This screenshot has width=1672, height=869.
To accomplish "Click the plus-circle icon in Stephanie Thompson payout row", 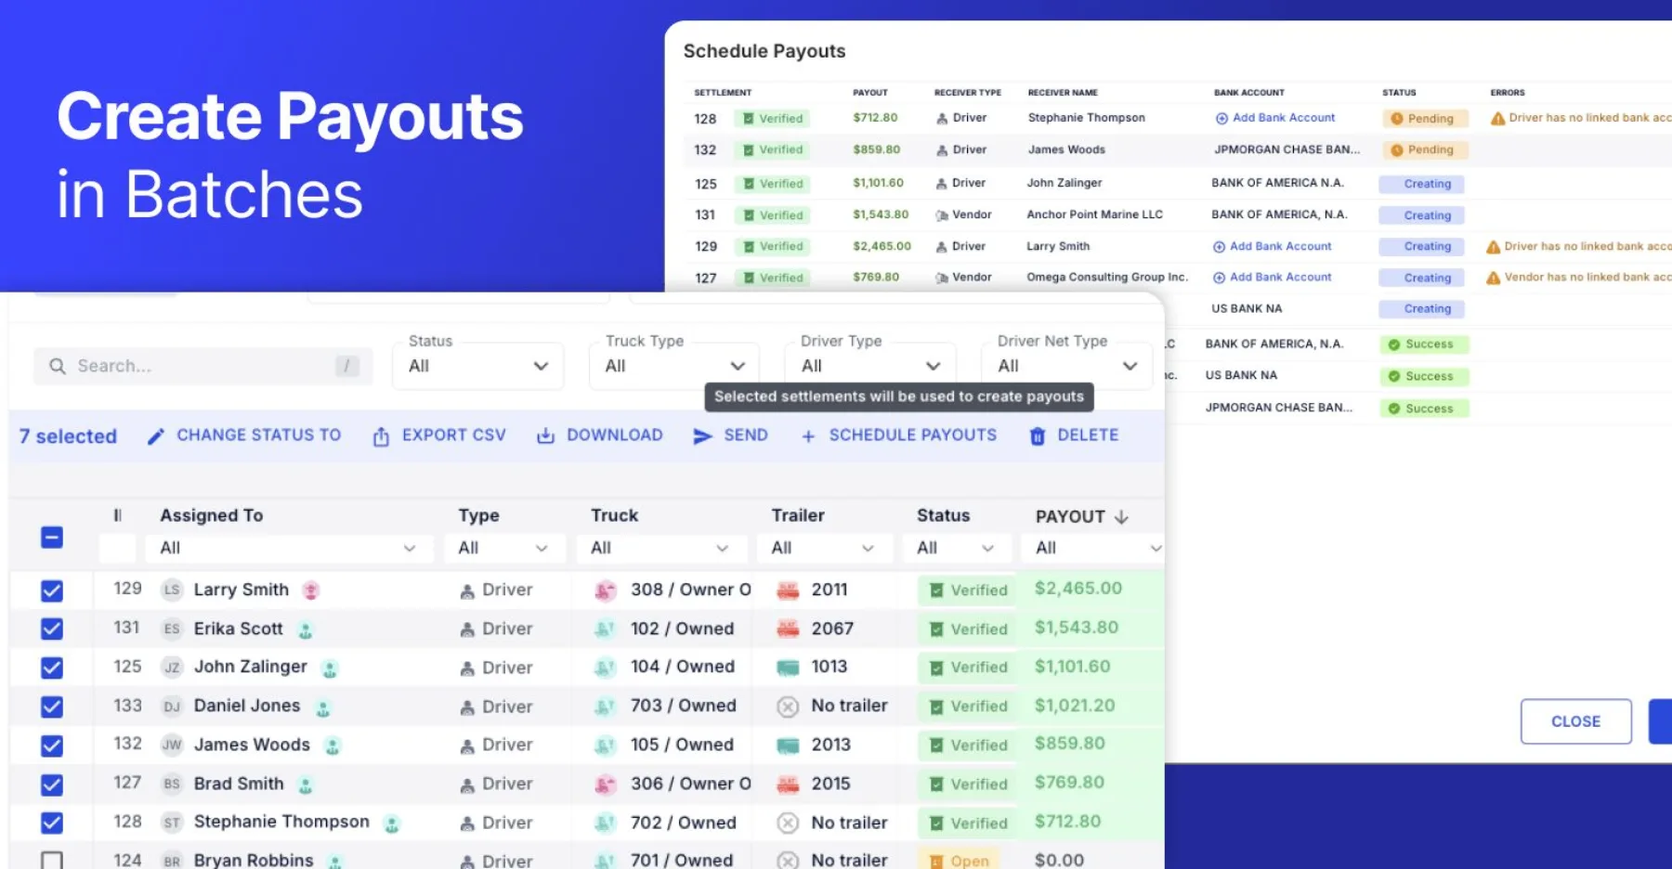I will click(1221, 119).
